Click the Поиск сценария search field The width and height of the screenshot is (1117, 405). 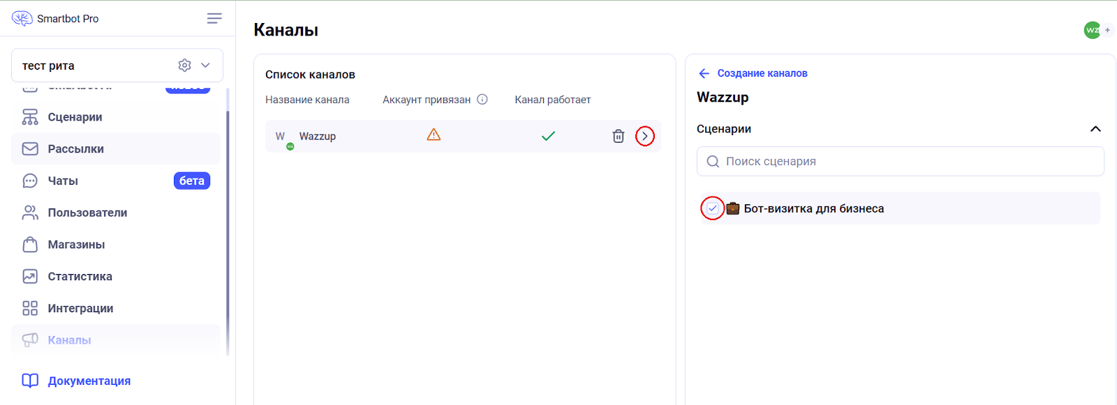coord(901,162)
